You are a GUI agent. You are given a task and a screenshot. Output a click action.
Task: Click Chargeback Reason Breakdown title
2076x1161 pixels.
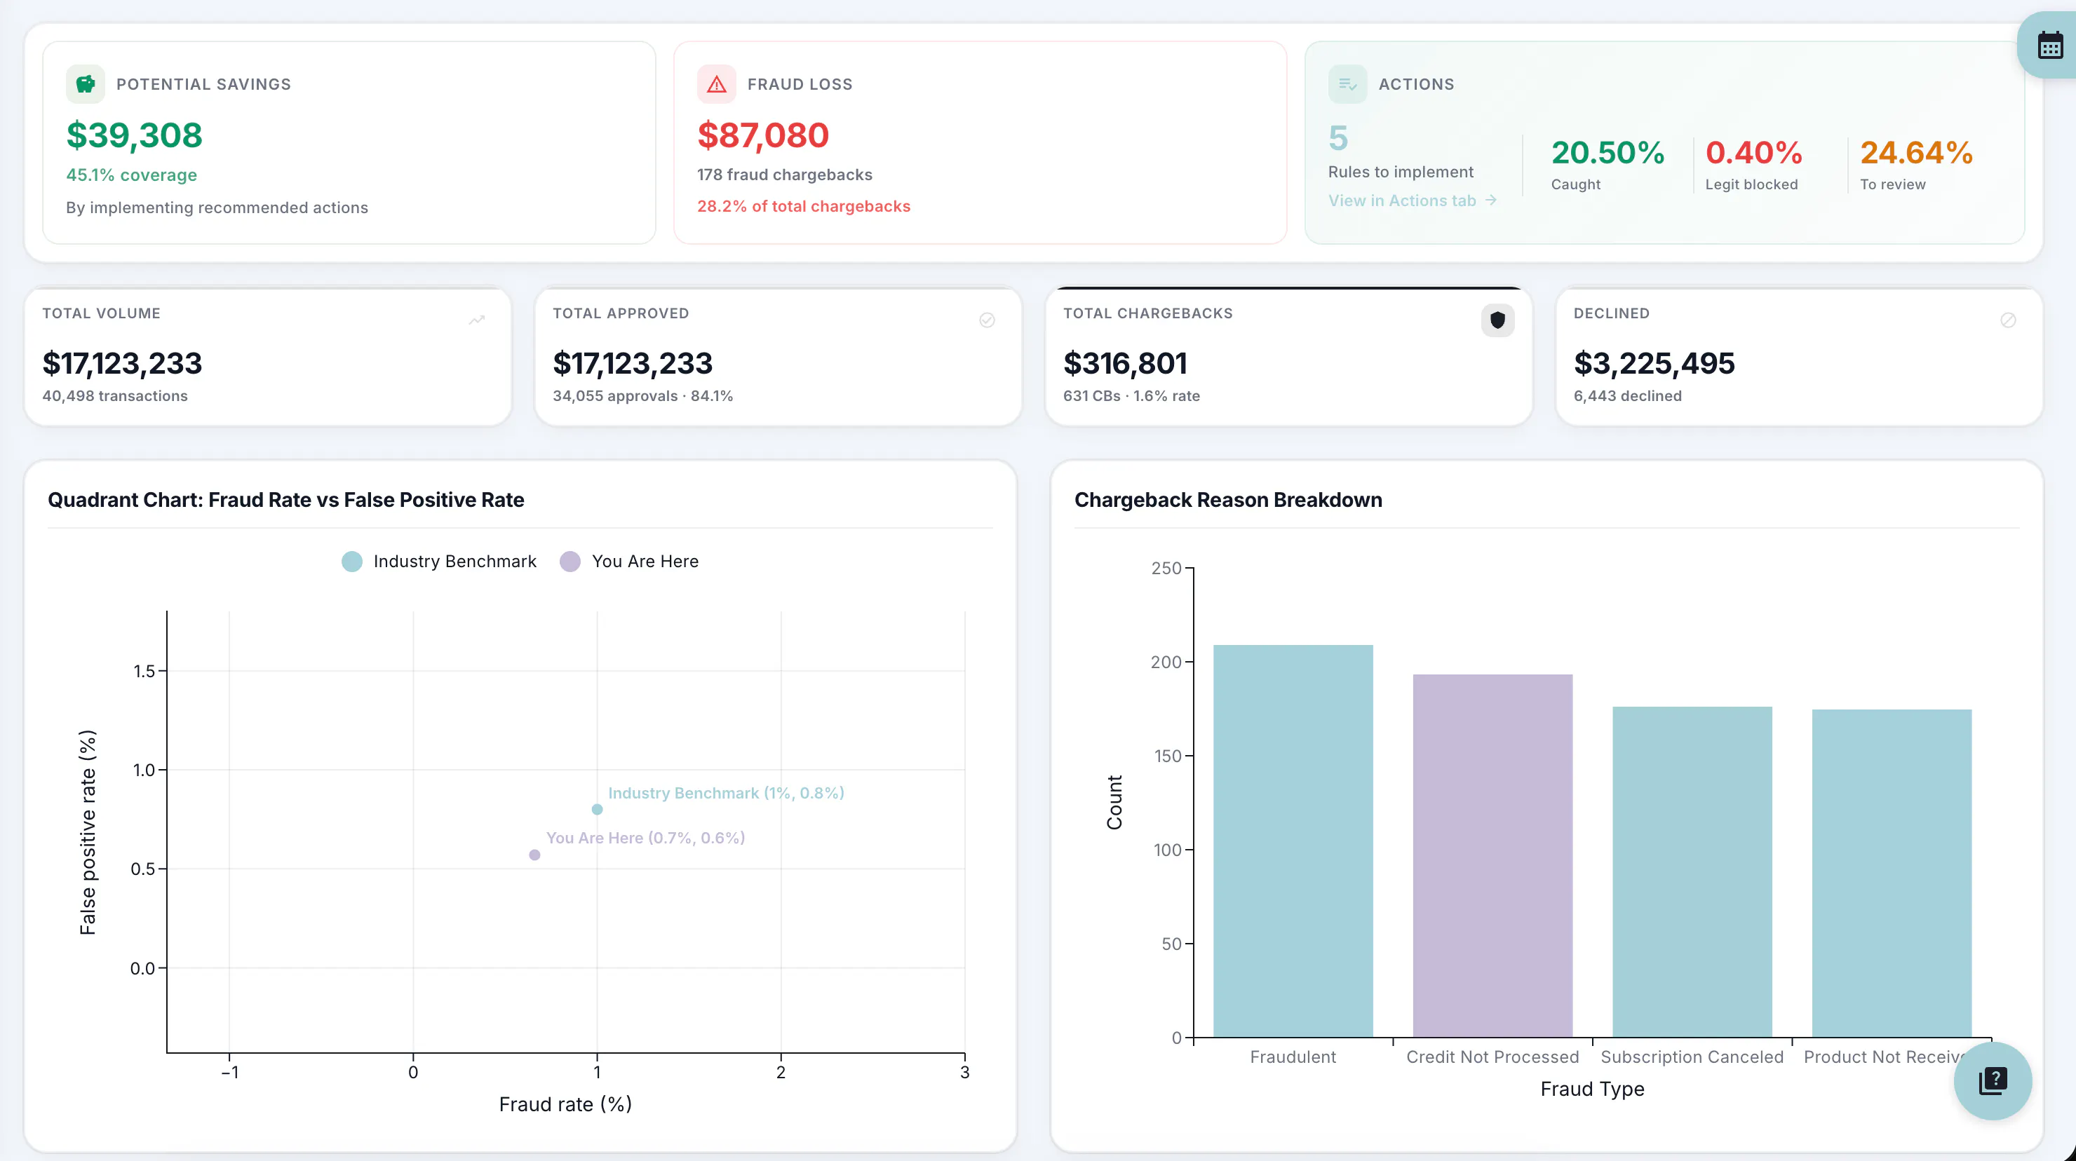[1227, 500]
